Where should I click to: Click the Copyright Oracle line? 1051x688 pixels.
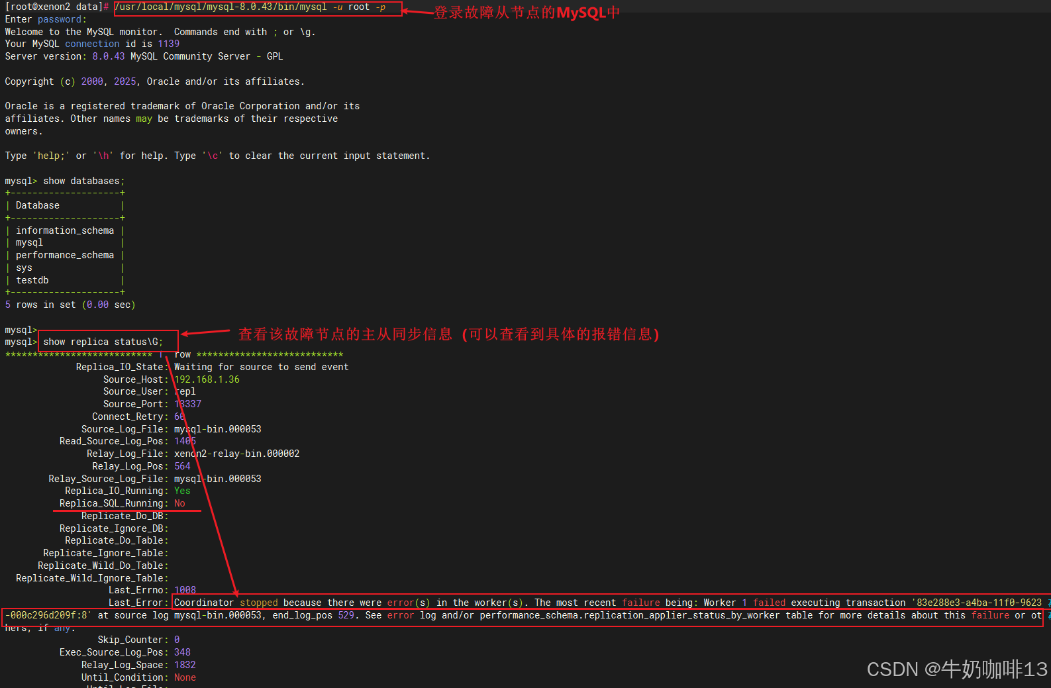[154, 81]
